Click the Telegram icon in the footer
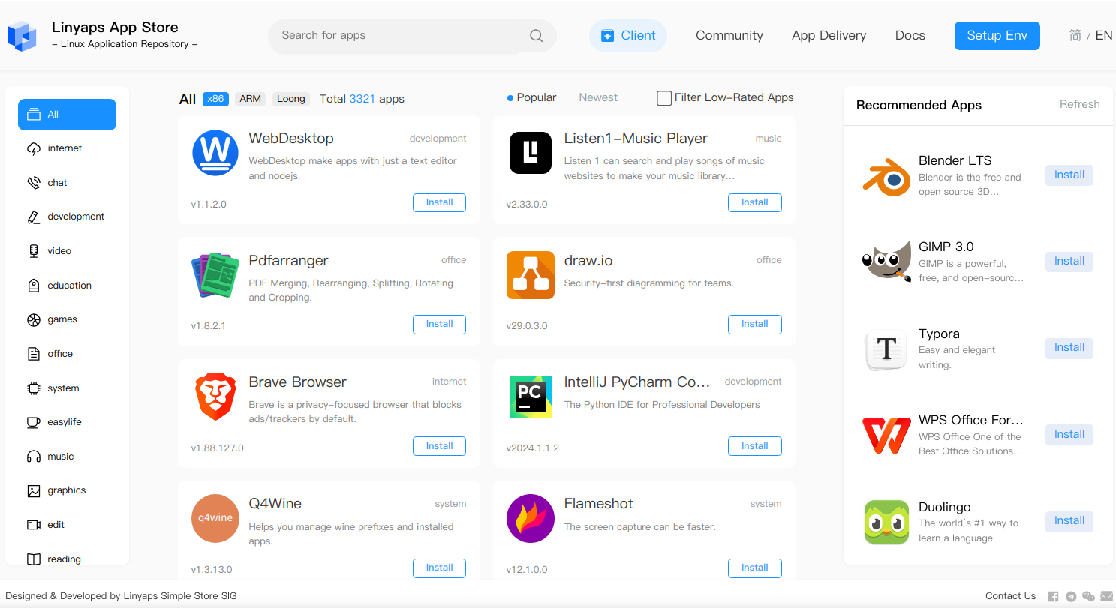The width and height of the screenshot is (1116, 608). pyautogui.click(x=1071, y=596)
